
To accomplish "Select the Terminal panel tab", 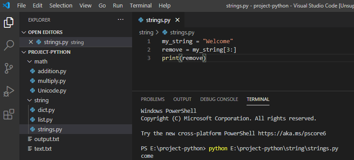I will tap(258, 99).
